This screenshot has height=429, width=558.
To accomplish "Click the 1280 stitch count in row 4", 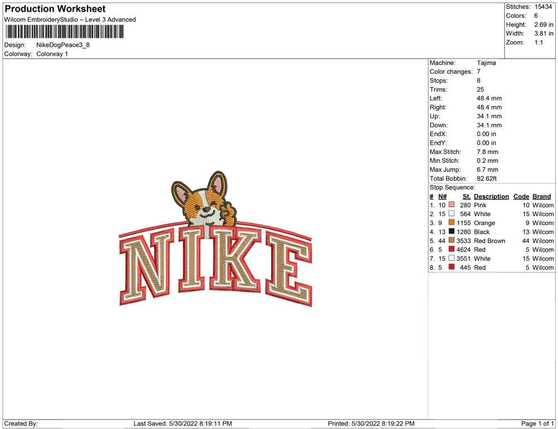I will click(x=464, y=232).
